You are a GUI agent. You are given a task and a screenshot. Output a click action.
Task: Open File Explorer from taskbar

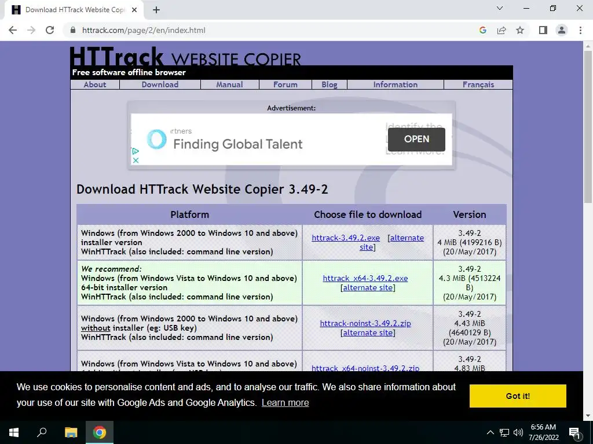point(71,432)
